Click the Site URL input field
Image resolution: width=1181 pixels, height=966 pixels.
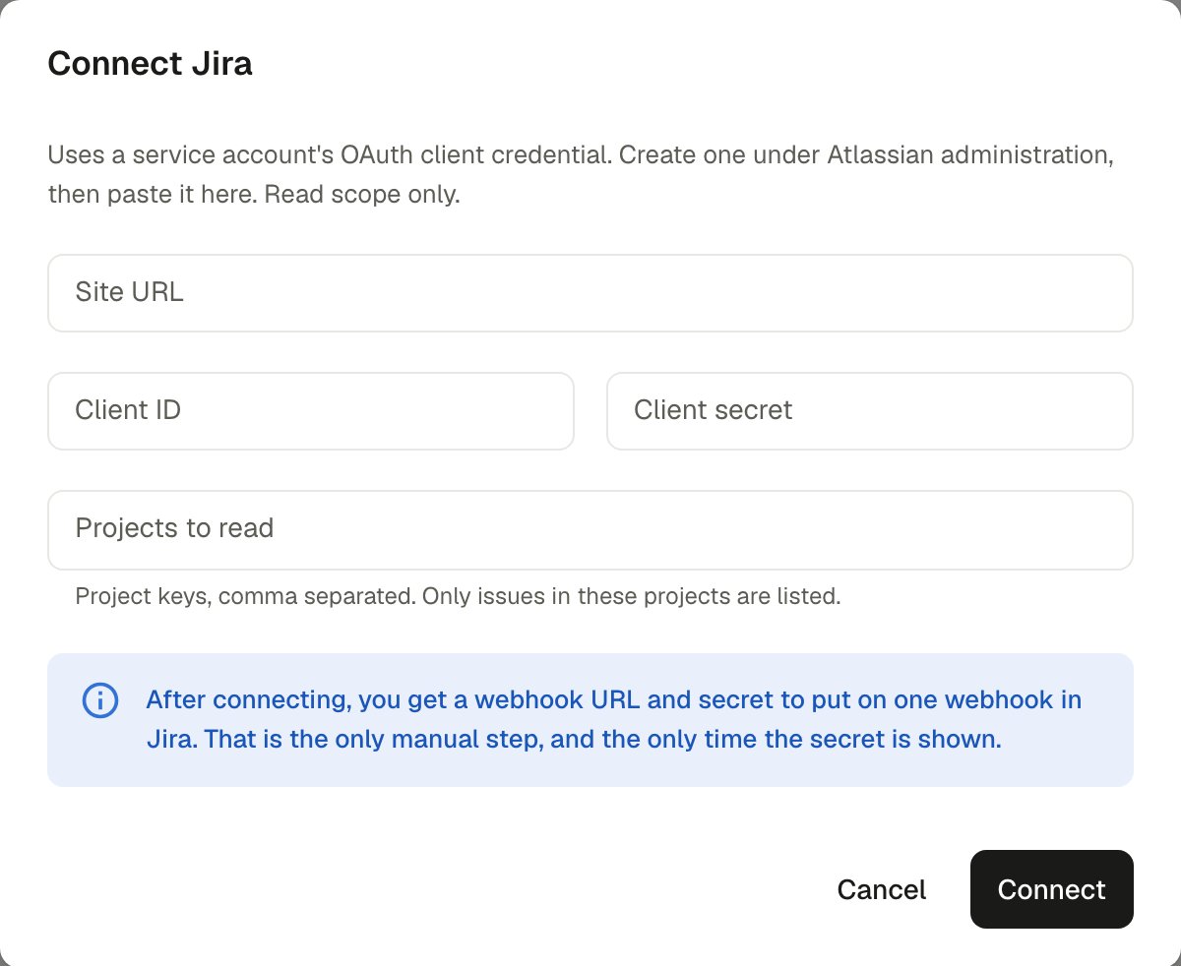590,293
